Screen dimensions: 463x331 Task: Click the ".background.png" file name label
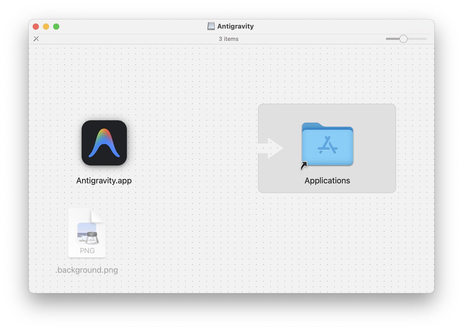pyautogui.click(x=87, y=270)
